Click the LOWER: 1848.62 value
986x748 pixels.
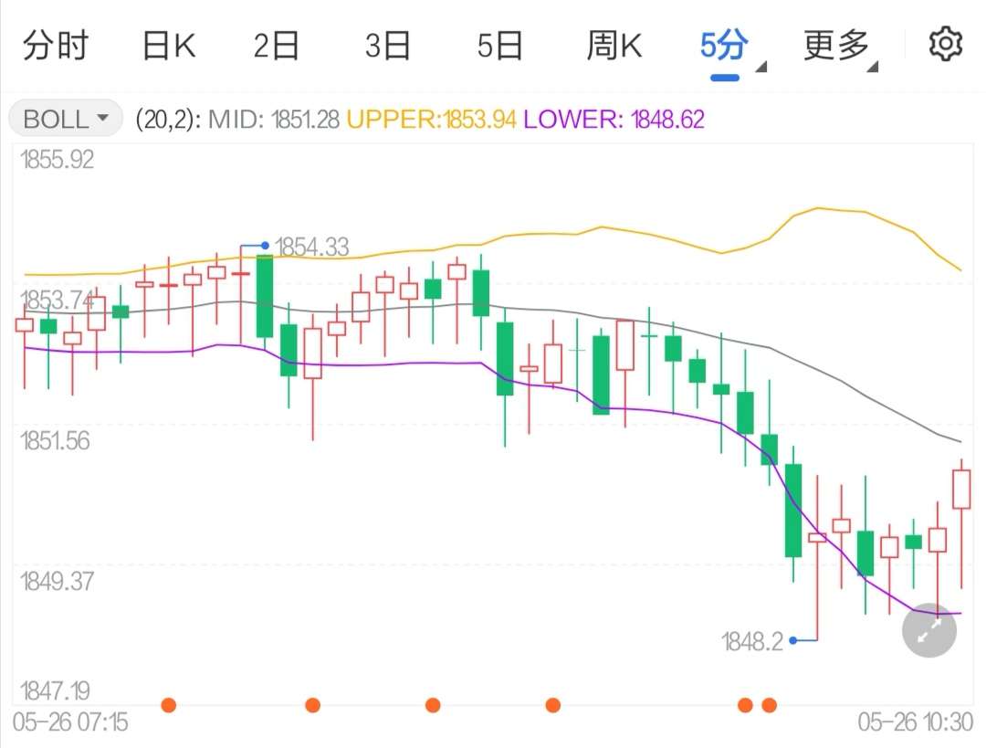coord(614,119)
